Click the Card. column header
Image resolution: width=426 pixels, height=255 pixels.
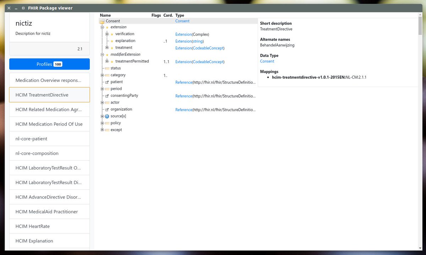168,15
